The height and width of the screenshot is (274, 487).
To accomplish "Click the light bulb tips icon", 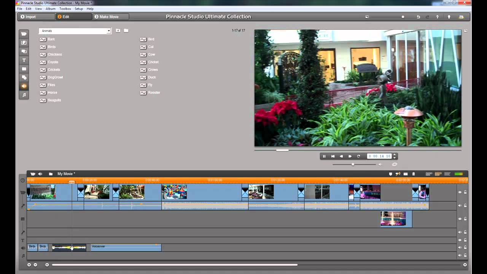I will (449, 17).
